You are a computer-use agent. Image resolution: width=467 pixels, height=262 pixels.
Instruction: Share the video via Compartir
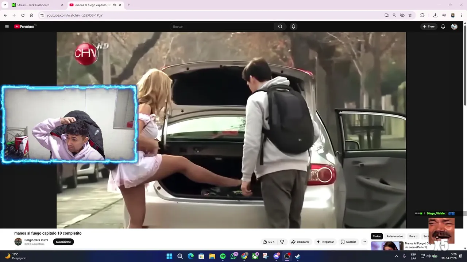click(x=300, y=242)
